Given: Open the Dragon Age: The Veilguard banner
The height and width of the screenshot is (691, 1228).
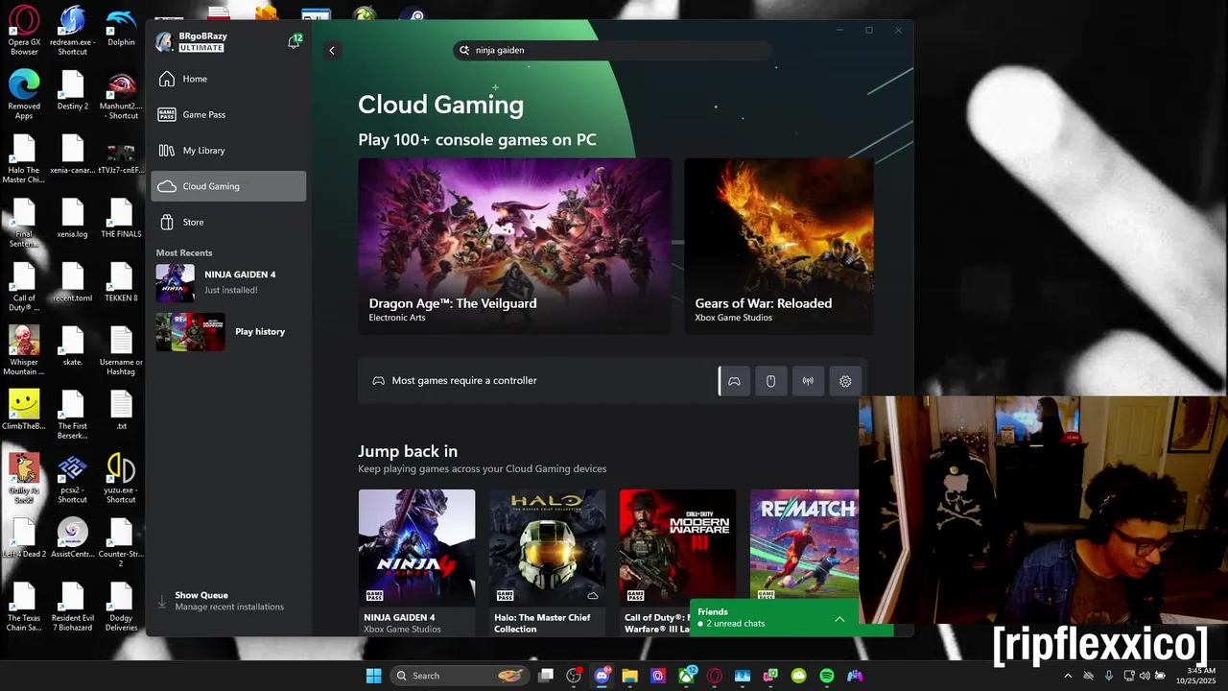Looking at the screenshot, I should pyautogui.click(x=514, y=246).
